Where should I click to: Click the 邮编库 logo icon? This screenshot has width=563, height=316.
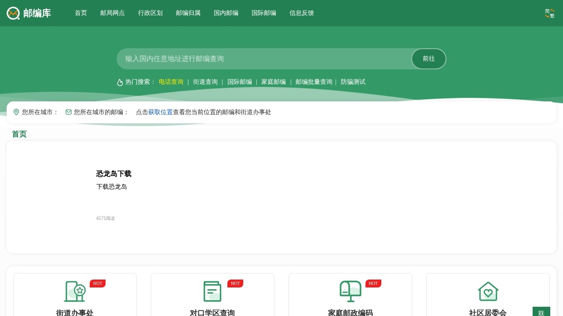[x=13, y=13]
